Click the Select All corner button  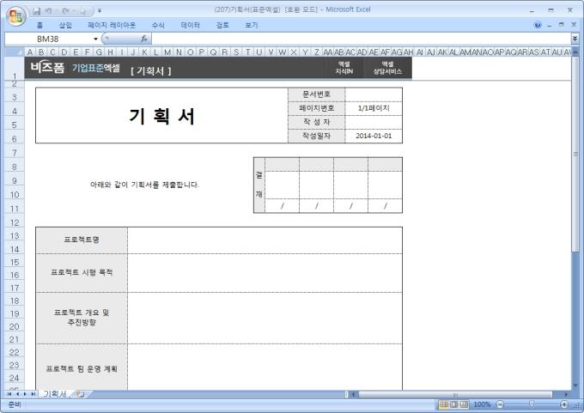[14, 52]
